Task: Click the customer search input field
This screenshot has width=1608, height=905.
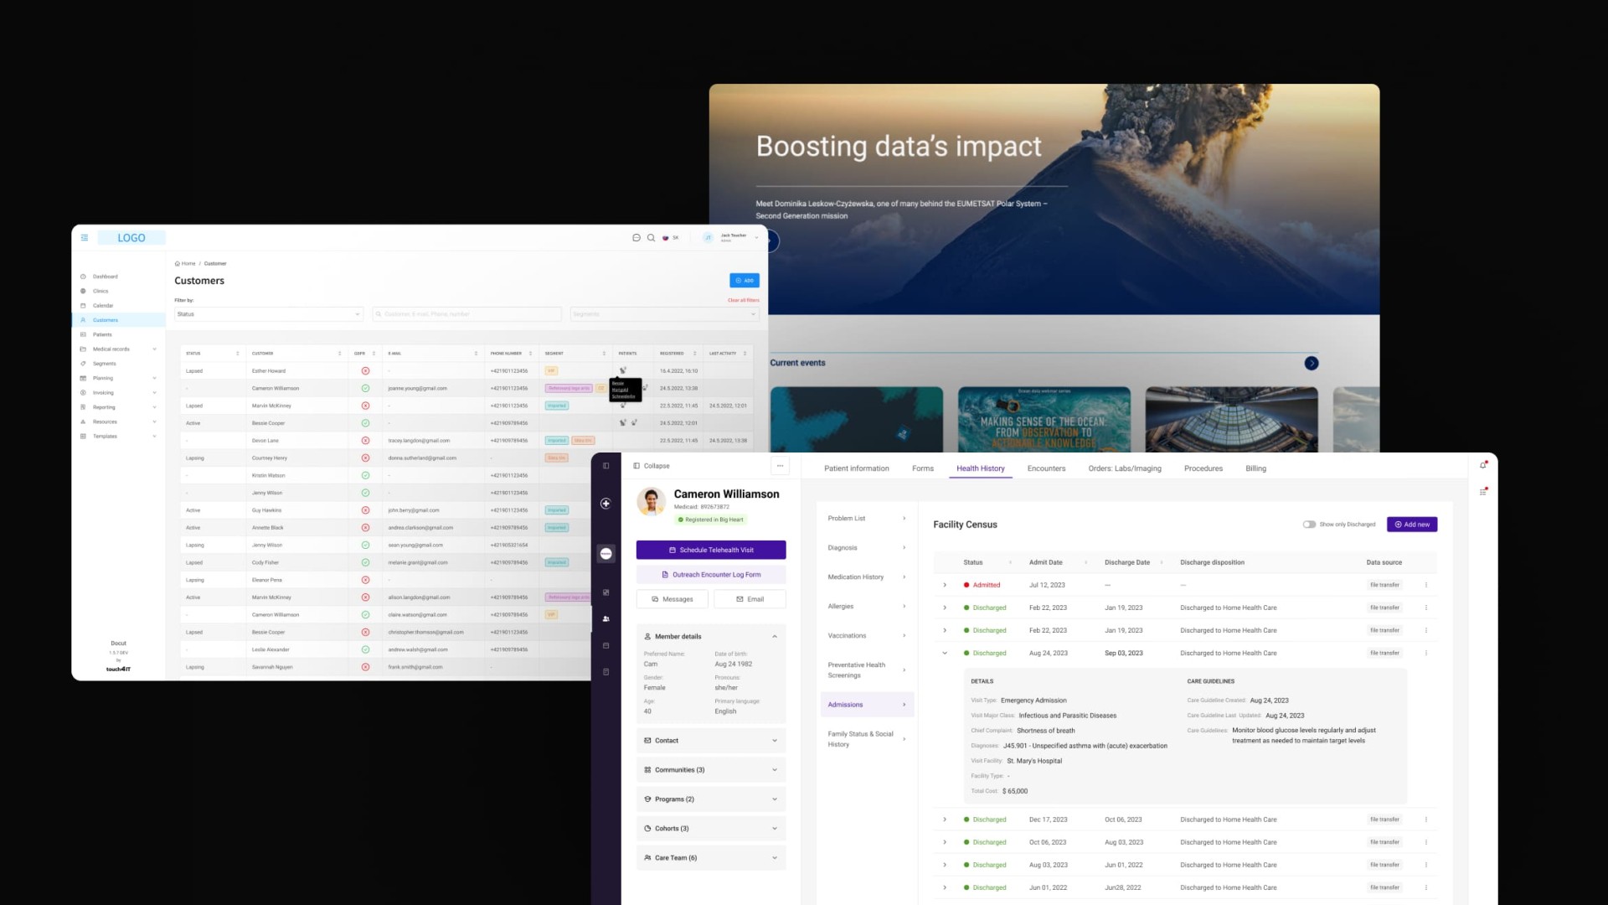Action: [466, 314]
